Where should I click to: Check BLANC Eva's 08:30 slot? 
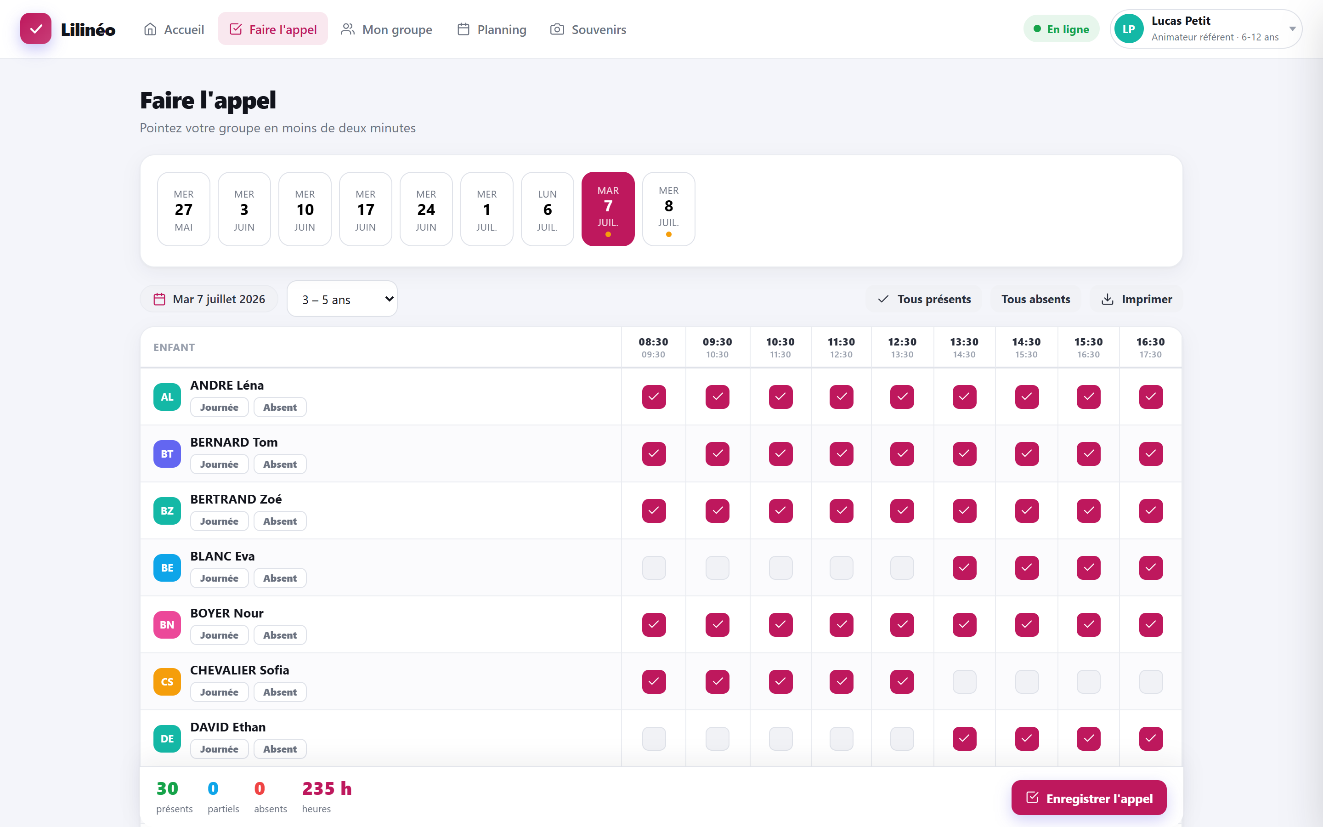pyautogui.click(x=654, y=568)
